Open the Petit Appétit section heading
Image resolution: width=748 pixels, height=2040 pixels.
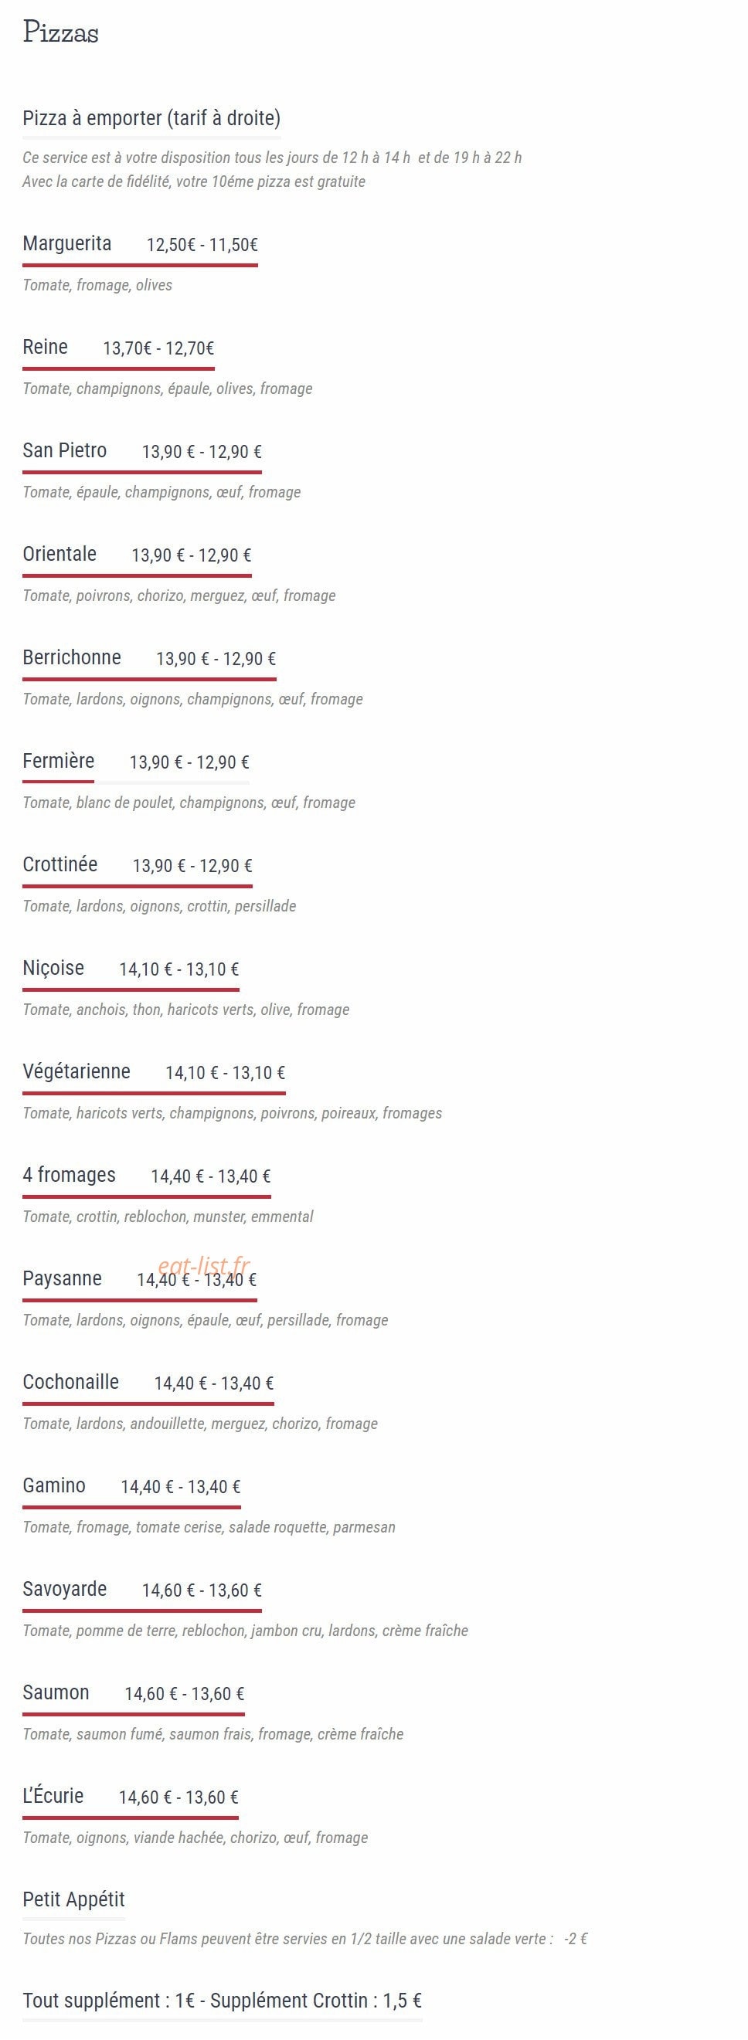coord(73,1900)
